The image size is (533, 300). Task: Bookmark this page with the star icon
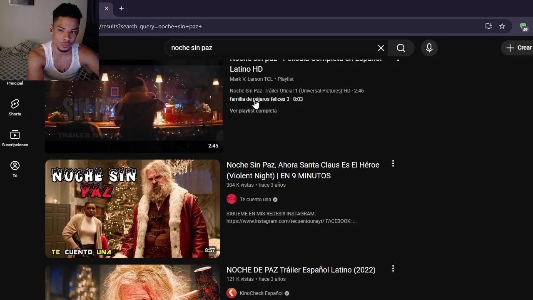click(x=502, y=26)
